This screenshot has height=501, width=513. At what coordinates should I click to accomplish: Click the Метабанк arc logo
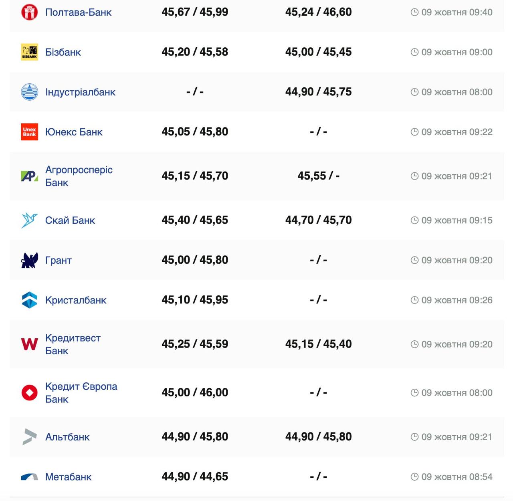[29, 477]
